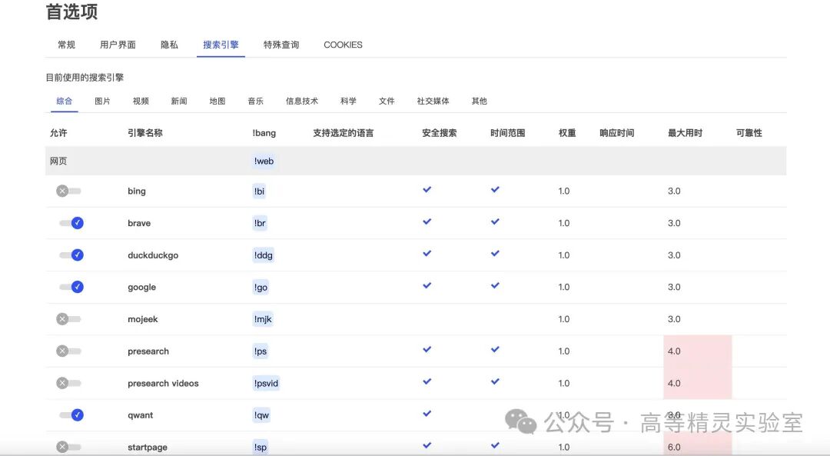Click the duckduckgo engine name
This screenshot has width=830, height=456.
(x=153, y=255)
